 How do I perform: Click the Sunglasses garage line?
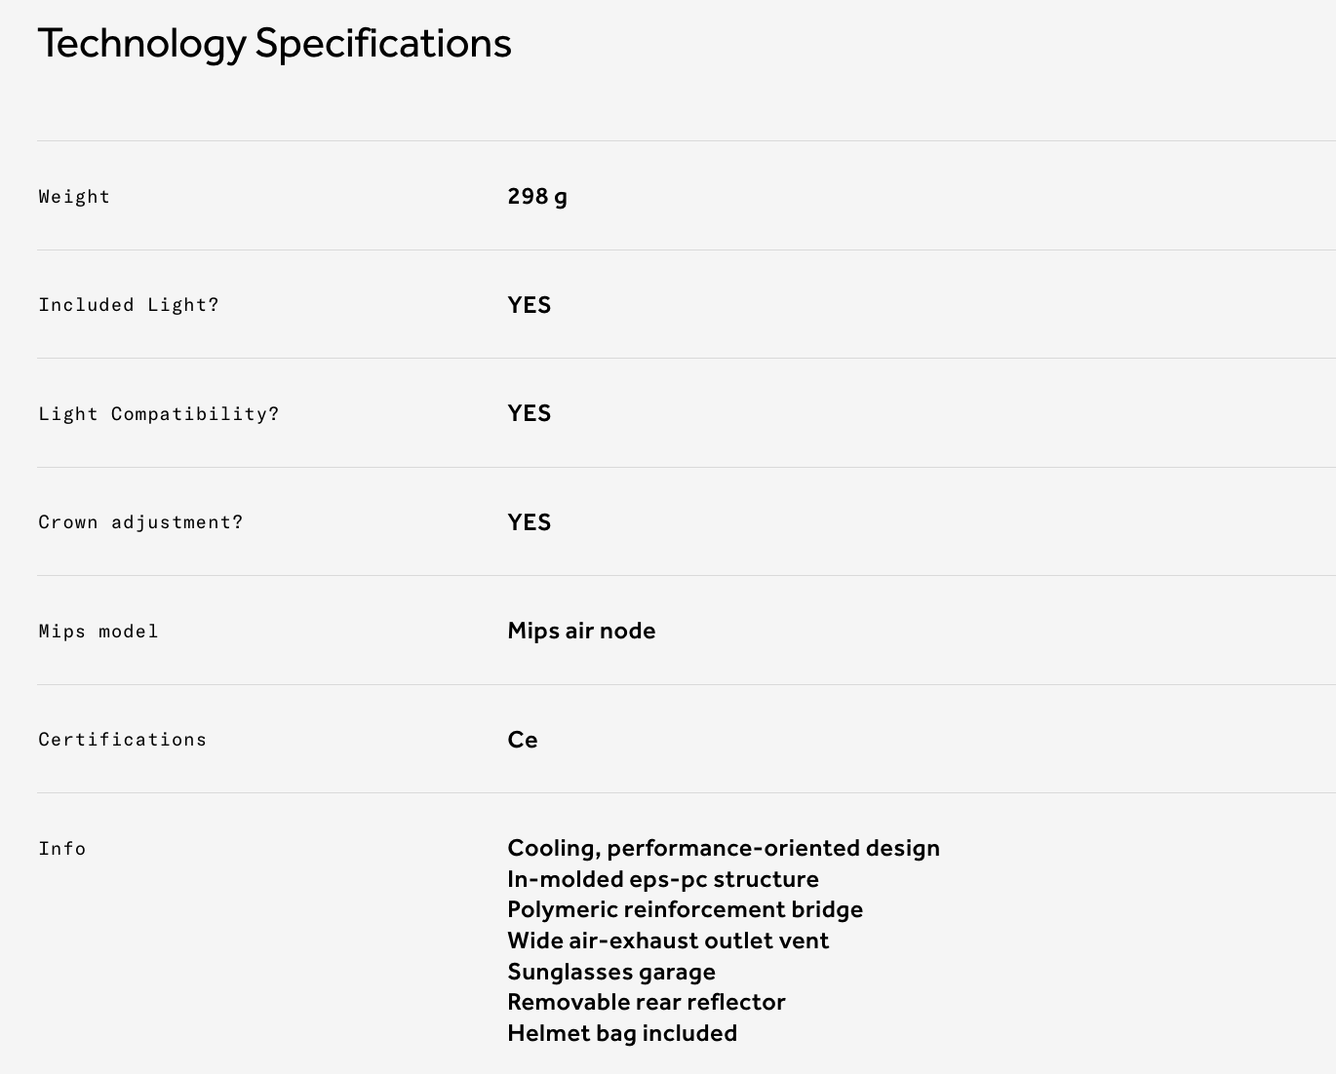point(611,972)
